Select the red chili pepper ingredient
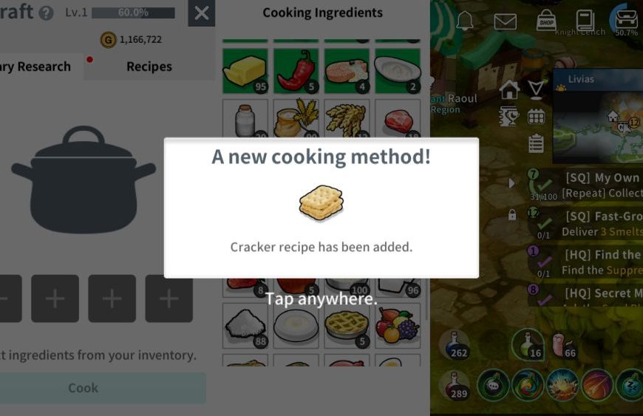This screenshot has height=416, width=643. click(296, 71)
